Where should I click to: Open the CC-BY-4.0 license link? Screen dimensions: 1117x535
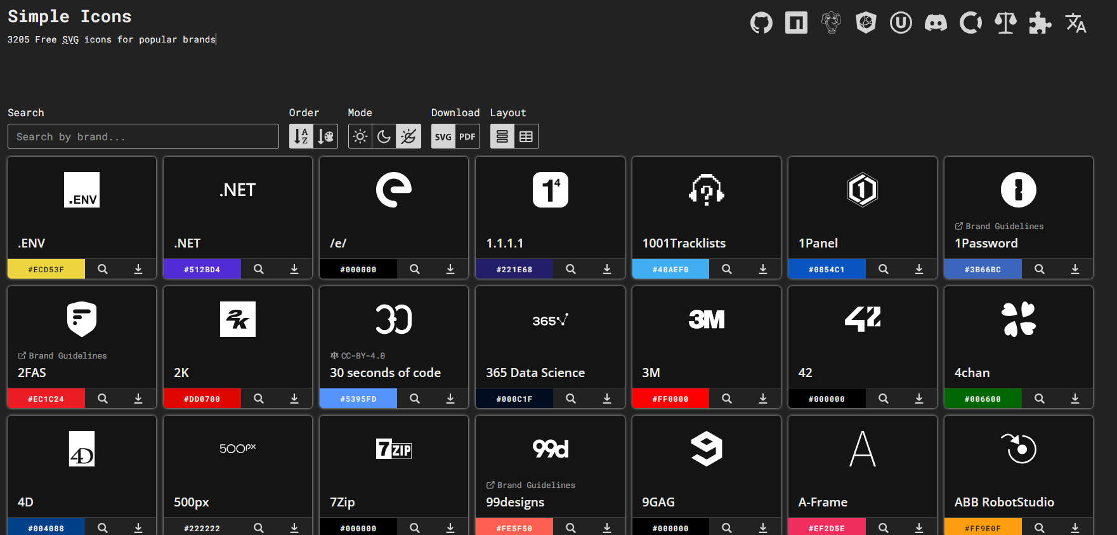tap(358, 355)
